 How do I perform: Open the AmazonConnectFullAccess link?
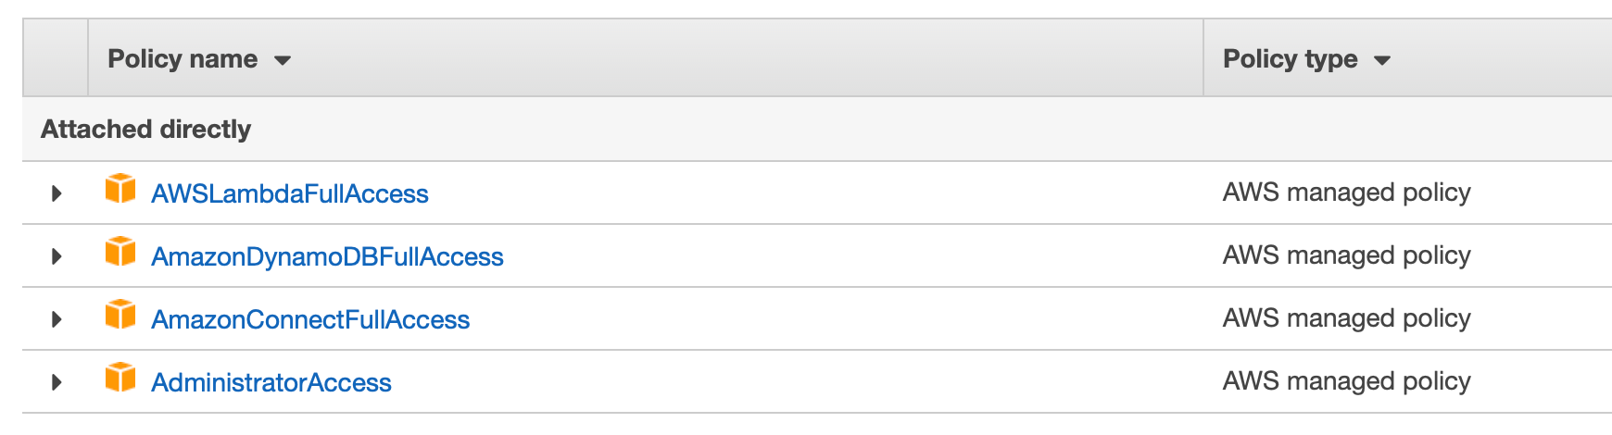pos(310,319)
